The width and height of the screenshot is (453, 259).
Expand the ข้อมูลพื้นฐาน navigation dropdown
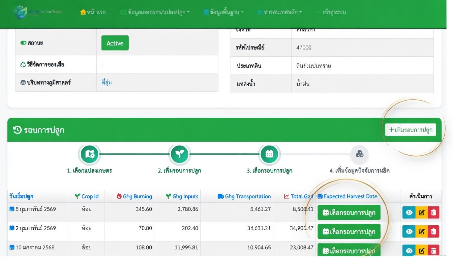(223, 12)
